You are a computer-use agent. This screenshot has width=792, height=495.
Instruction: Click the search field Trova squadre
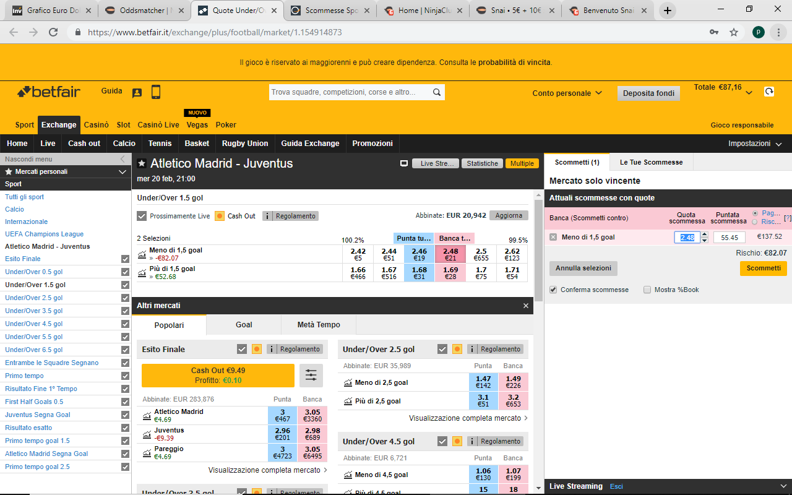point(350,92)
